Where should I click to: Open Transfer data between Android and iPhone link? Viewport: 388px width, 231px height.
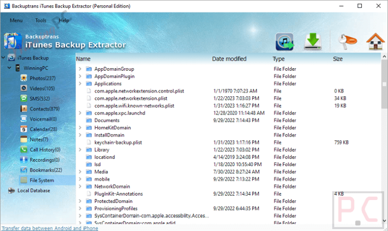click(50, 228)
